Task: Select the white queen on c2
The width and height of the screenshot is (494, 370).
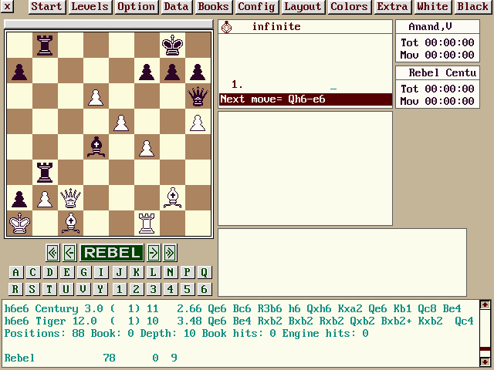Action: click(x=70, y=198)
